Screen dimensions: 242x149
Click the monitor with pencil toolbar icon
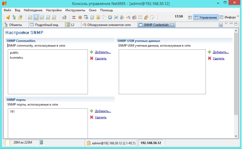(x=134, y=17)
